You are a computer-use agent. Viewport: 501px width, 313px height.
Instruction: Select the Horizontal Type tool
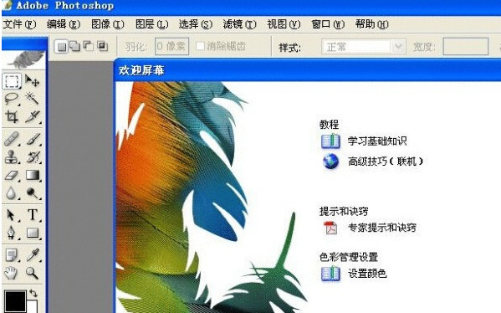click(x=33, y=215)
